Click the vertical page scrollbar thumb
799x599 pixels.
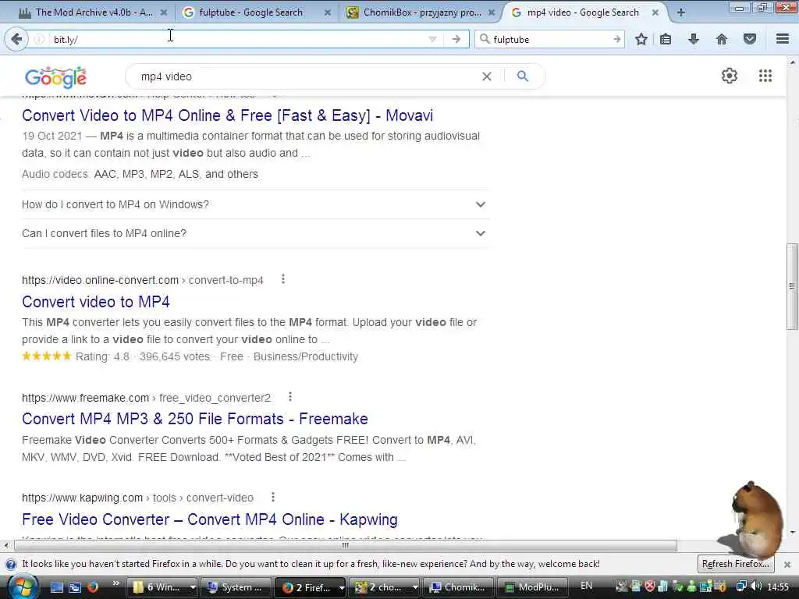792,286
